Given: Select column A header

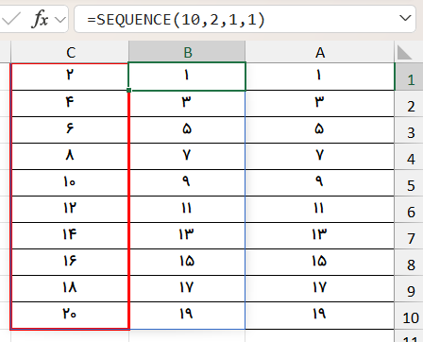Looking at the screenshot, I should point(320,52).
